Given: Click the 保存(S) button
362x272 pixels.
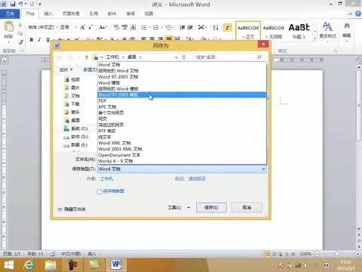Looking at the screenshot, I should (211, 208).
